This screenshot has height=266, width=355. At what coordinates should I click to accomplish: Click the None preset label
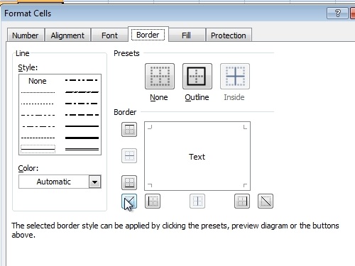[159, 97]
